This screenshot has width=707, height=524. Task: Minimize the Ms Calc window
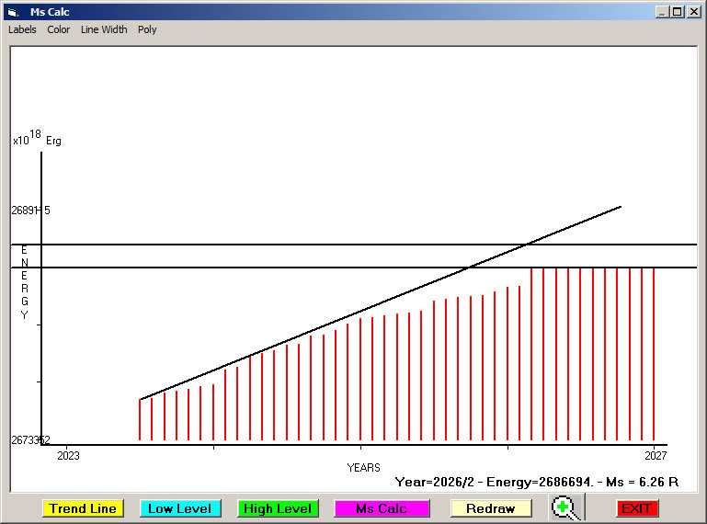[x=662, y=12]
